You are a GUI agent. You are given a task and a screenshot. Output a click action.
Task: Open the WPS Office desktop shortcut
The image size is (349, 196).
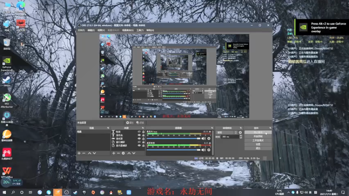click(7, 172)
